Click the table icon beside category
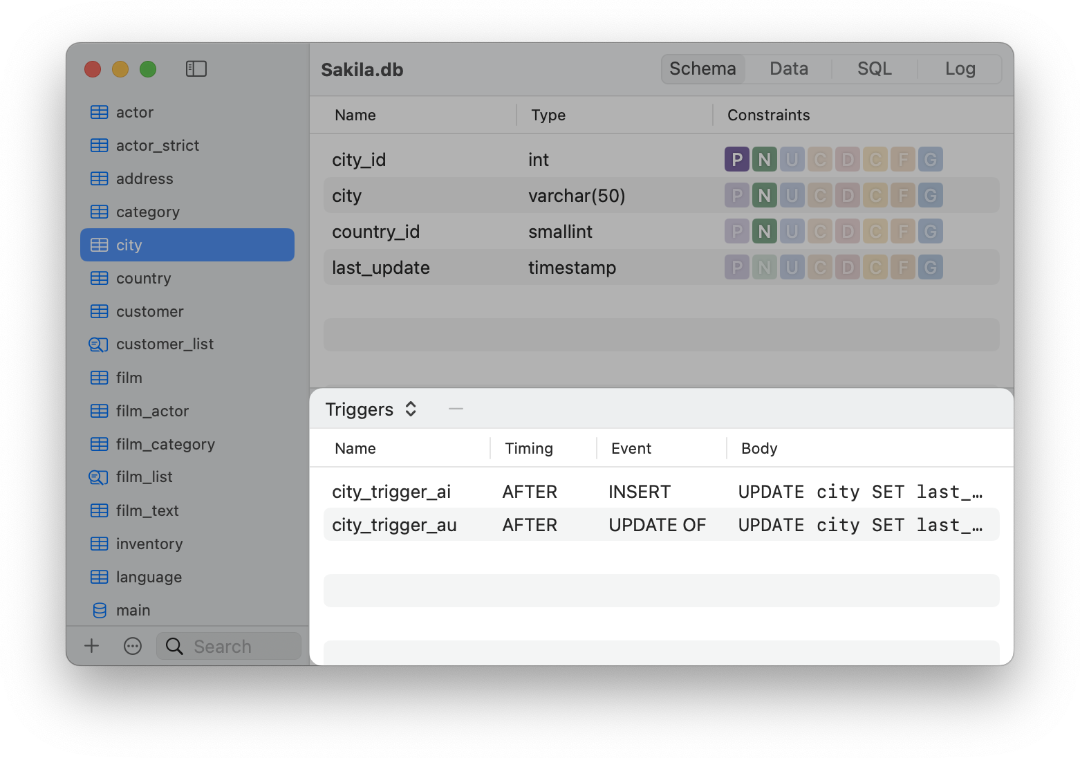The height and width of the screenshot is (758, 1080). [100, 212]
